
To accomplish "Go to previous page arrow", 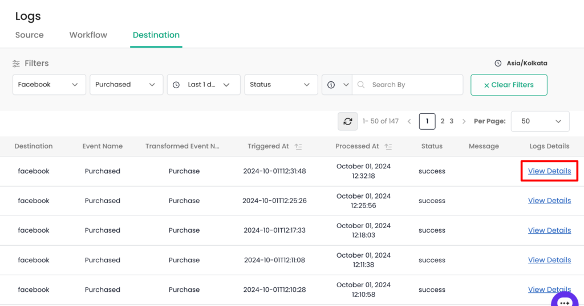I will (409, 122).
